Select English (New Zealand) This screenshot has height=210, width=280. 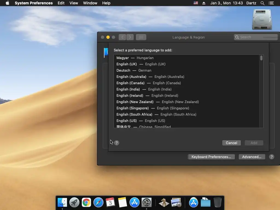coord(186,102)
